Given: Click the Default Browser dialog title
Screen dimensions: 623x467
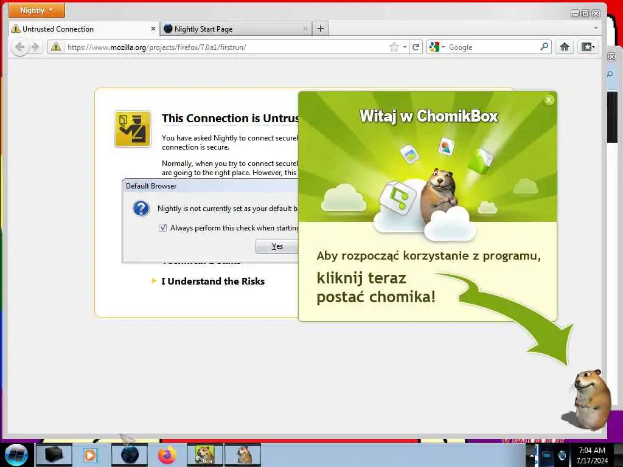Looking at the screenshot, I should coord(151,186).
